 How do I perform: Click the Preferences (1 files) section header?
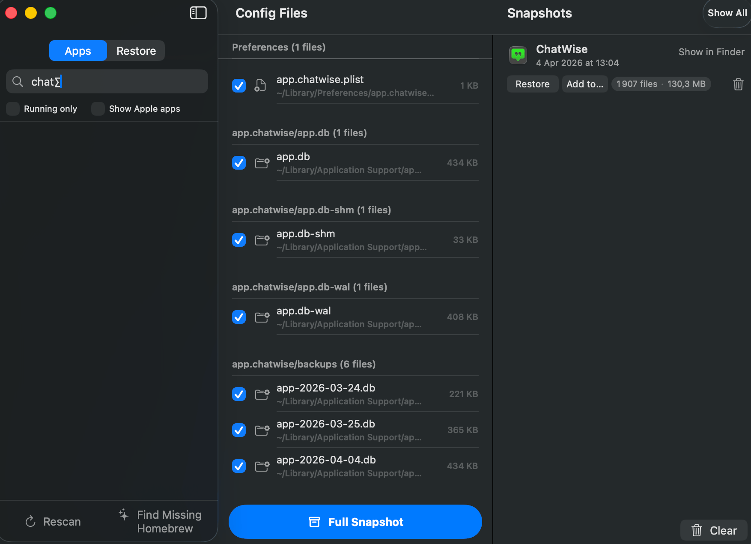(x=279, y=47)
